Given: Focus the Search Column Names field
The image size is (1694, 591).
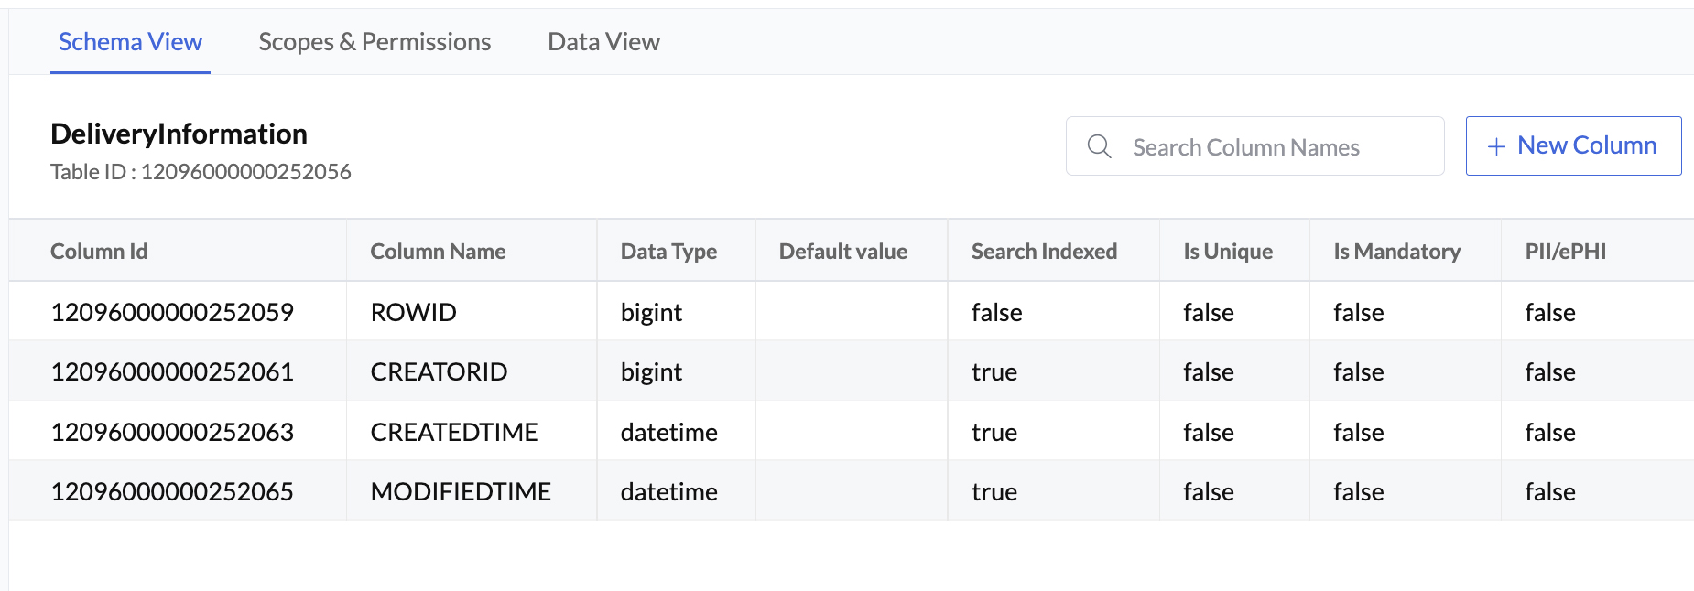Looking at the screenshot, I should (x=1254, y=146).
